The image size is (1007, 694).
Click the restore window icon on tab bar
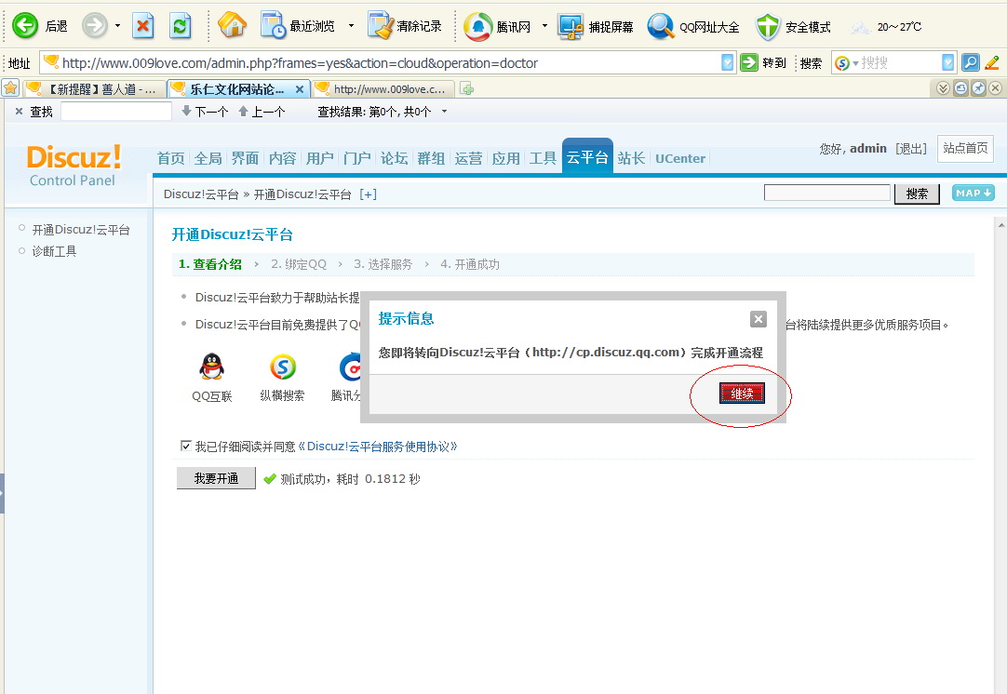point(960,88)
